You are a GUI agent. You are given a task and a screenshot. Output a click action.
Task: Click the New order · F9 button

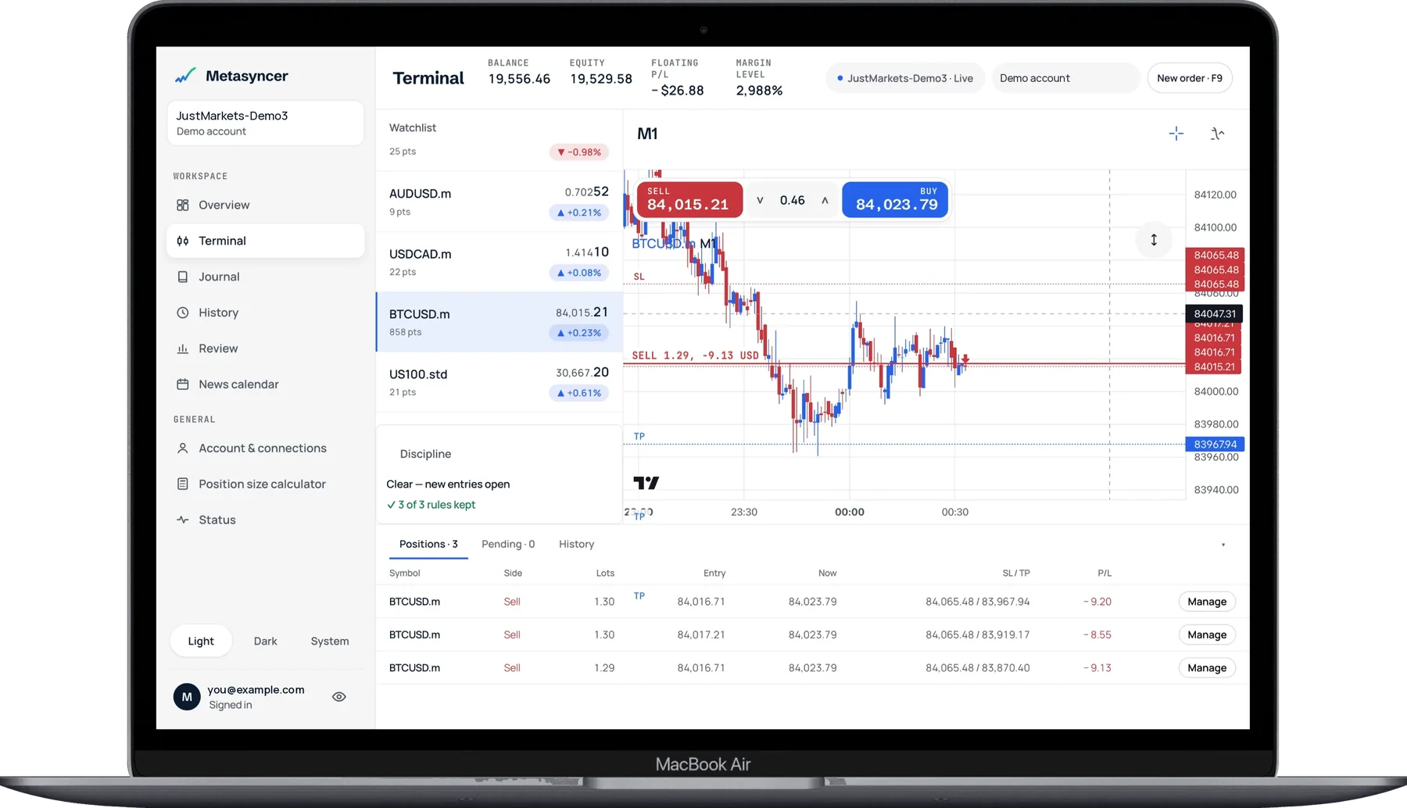pos(1189,78)
